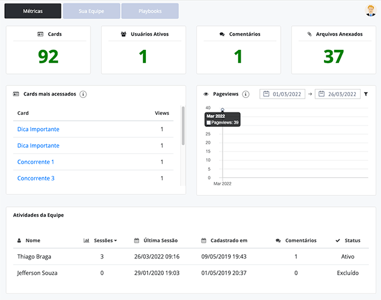This screenshot has height=300, width=381.
Task: Toggle the Sessões sort dropdown arrow
Action: tap(115, 240)
